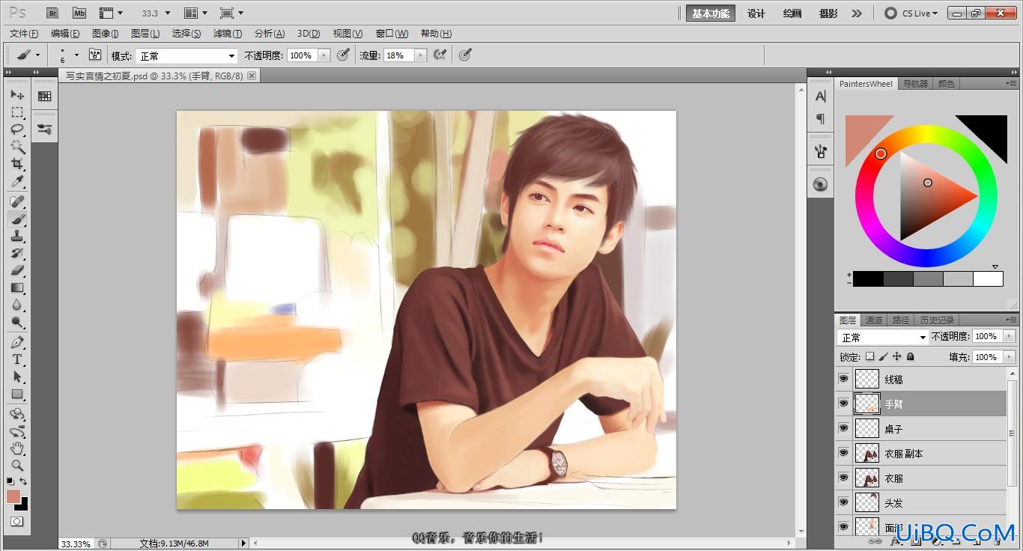Image resolution: width=1023 pixels, height=551 pixels.
Task: Click the foreground color swatch
Action: point(13,496)
